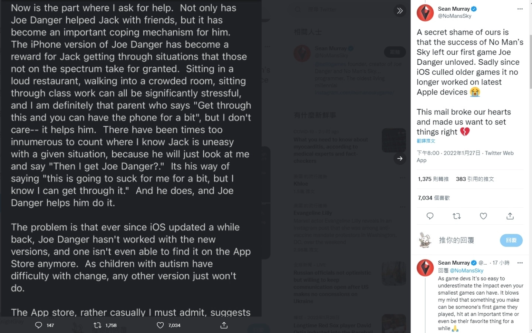Like the tweet with the sidebar heart icon
Image resolution: width=532 pixels, height=333 pixels.
[483, 216]
